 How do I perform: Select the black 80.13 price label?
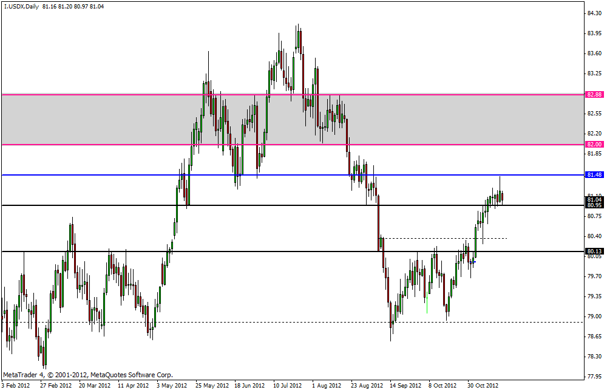594,251
